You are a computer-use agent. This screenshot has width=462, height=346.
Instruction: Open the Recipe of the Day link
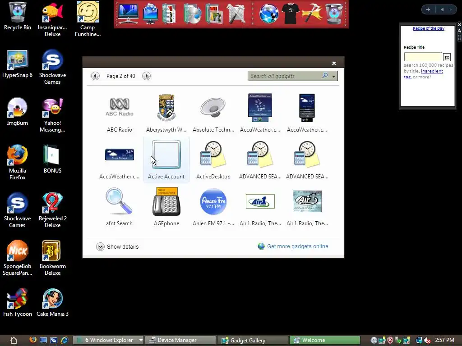[429, 28]
